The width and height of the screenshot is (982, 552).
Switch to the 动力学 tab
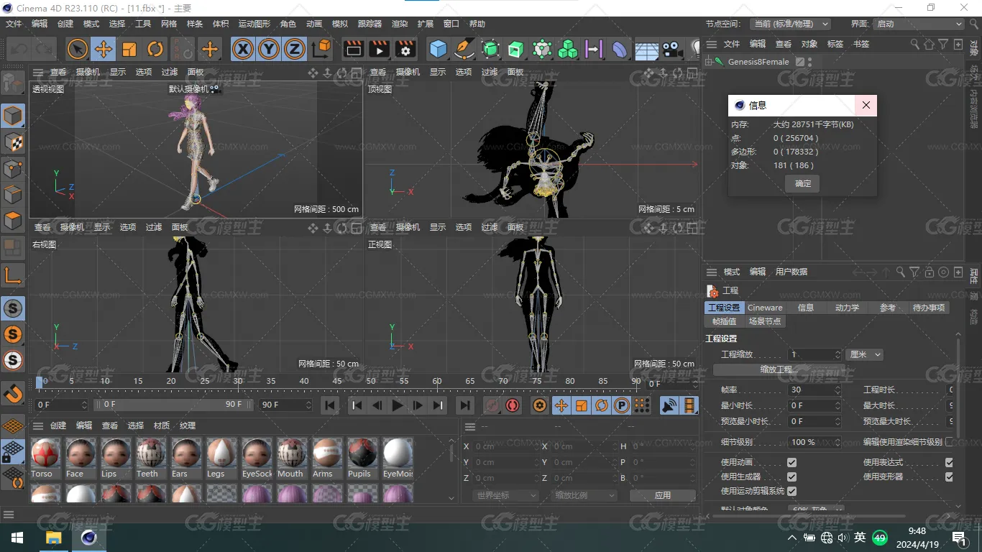[847, 308]
